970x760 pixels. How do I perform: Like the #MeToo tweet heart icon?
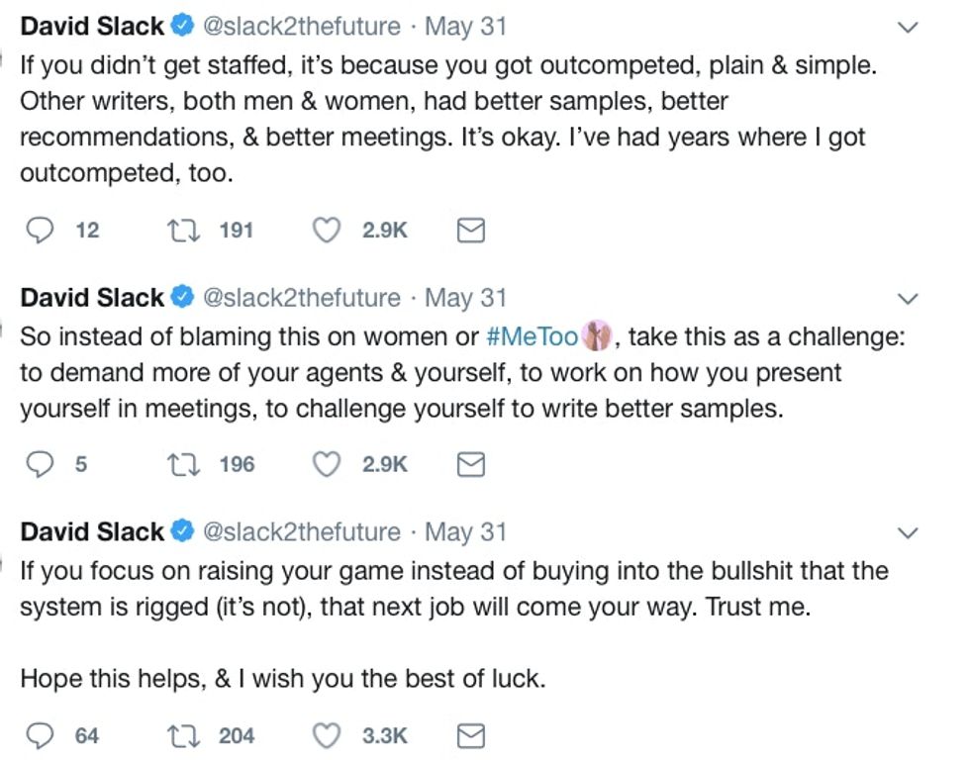tap(326, 464)
